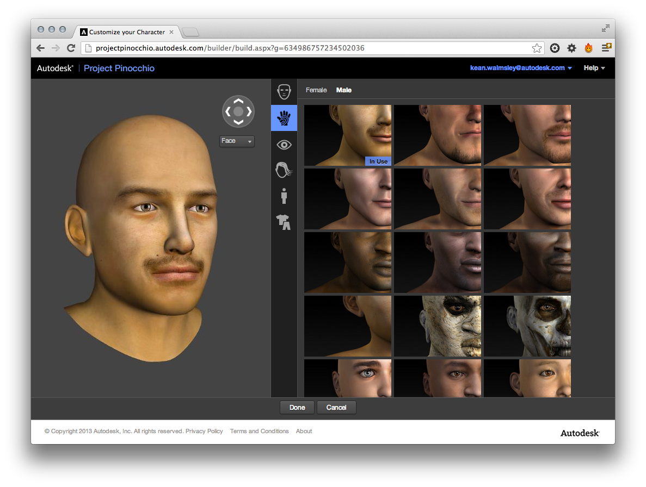This screenshot has width=646, height=487.
Task: Choose the zombie skin with visible teeth
Action: 527,326
